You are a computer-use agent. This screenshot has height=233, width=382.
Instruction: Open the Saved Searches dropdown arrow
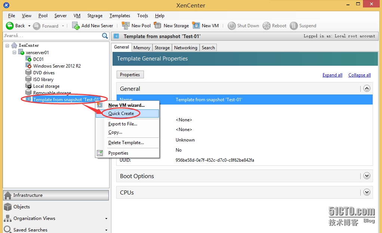point(106,230)
